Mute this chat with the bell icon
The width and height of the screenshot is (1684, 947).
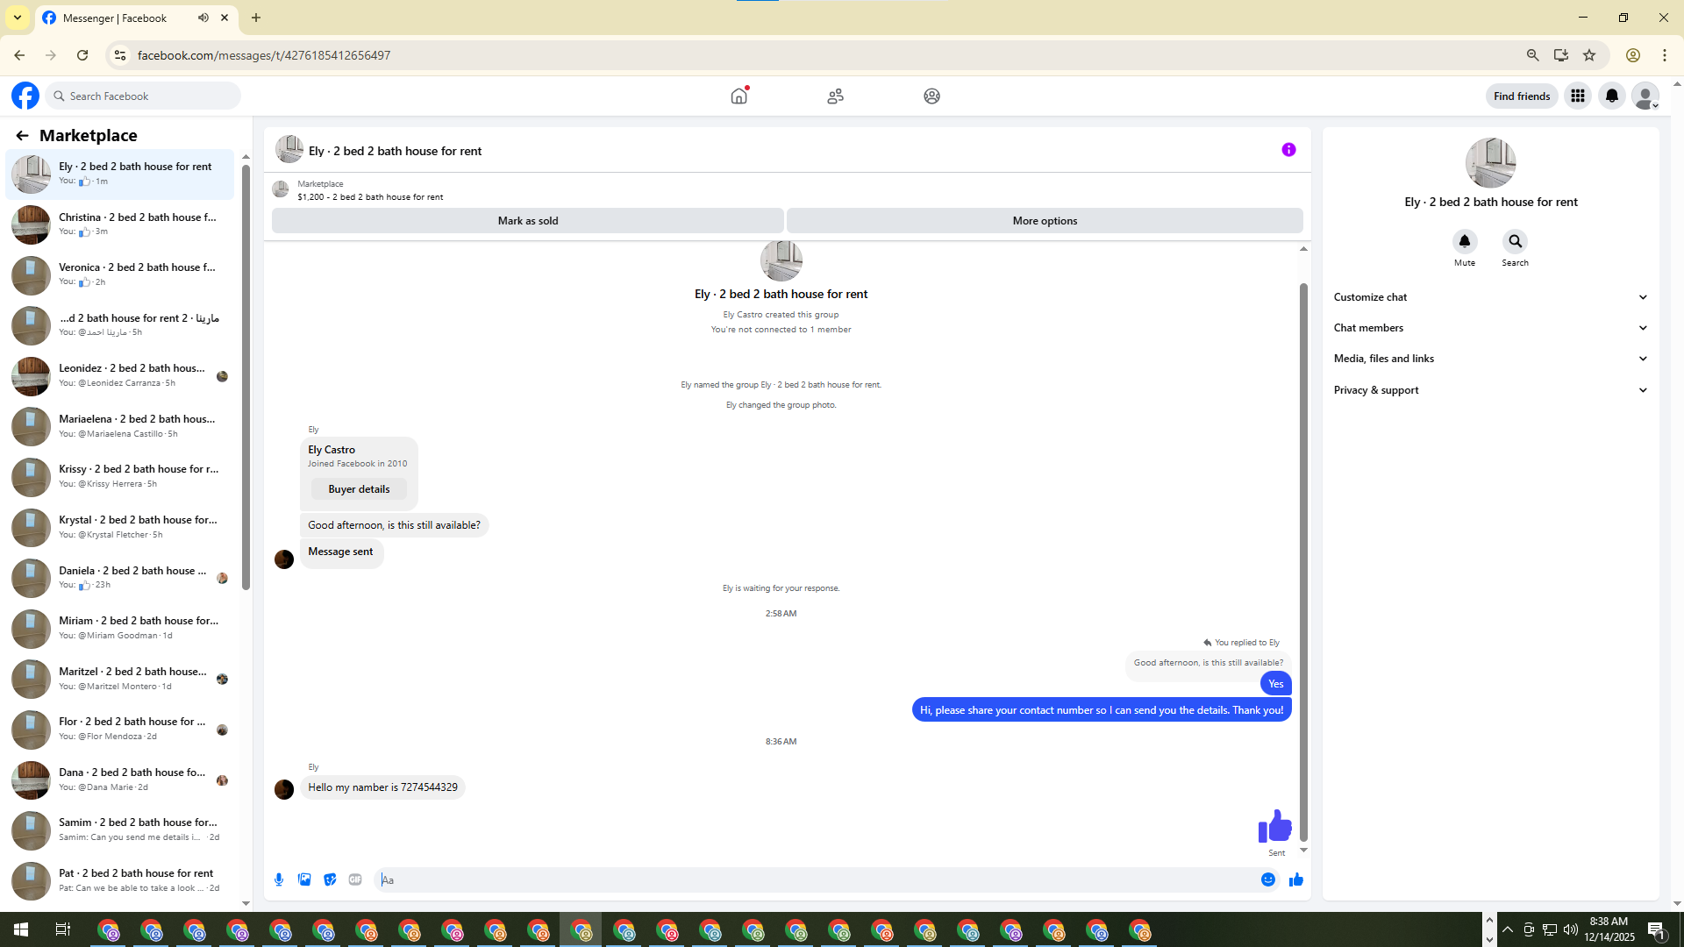(x=1464, y=241)
